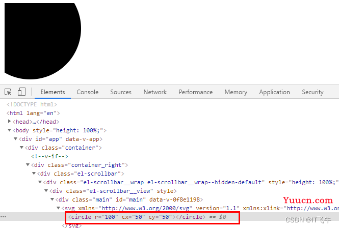Select the div id="main" node
339x228 pixels.
pyautogui.click(x=129, y=199)
